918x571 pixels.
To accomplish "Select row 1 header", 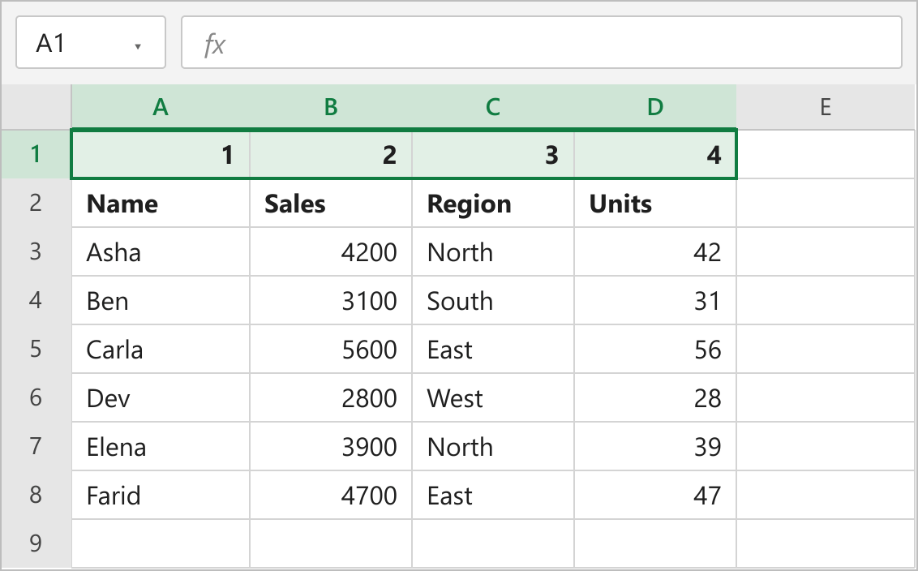I will pyautogui.click(x=36, y=154).
